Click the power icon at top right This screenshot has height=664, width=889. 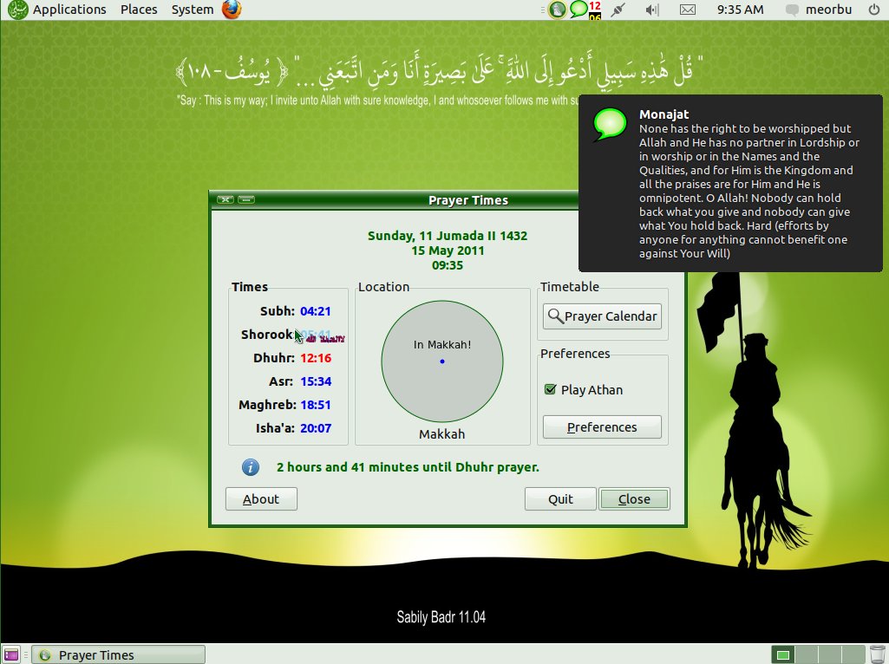point(873,10)
